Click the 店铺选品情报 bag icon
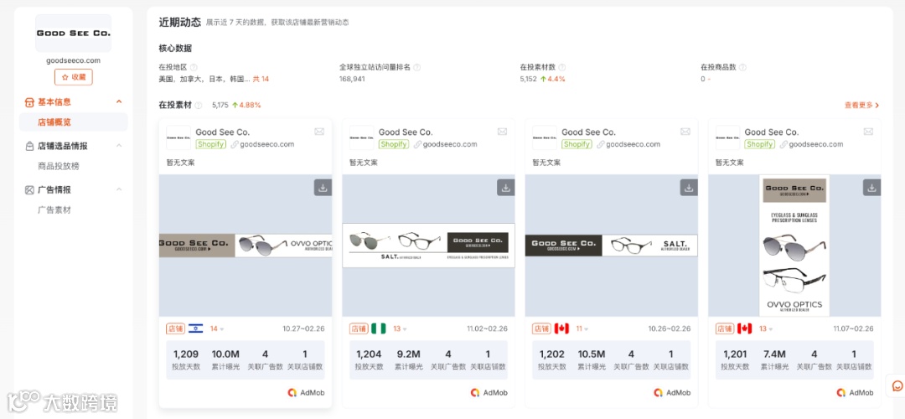Screen dimensions: 905x419 click(x=29, y=146)
